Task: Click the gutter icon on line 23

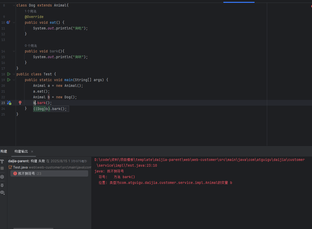Action: click(9, 103)
